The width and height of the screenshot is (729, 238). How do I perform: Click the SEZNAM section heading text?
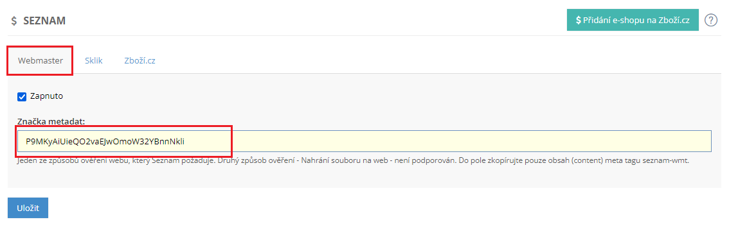(x=44, y=21)
